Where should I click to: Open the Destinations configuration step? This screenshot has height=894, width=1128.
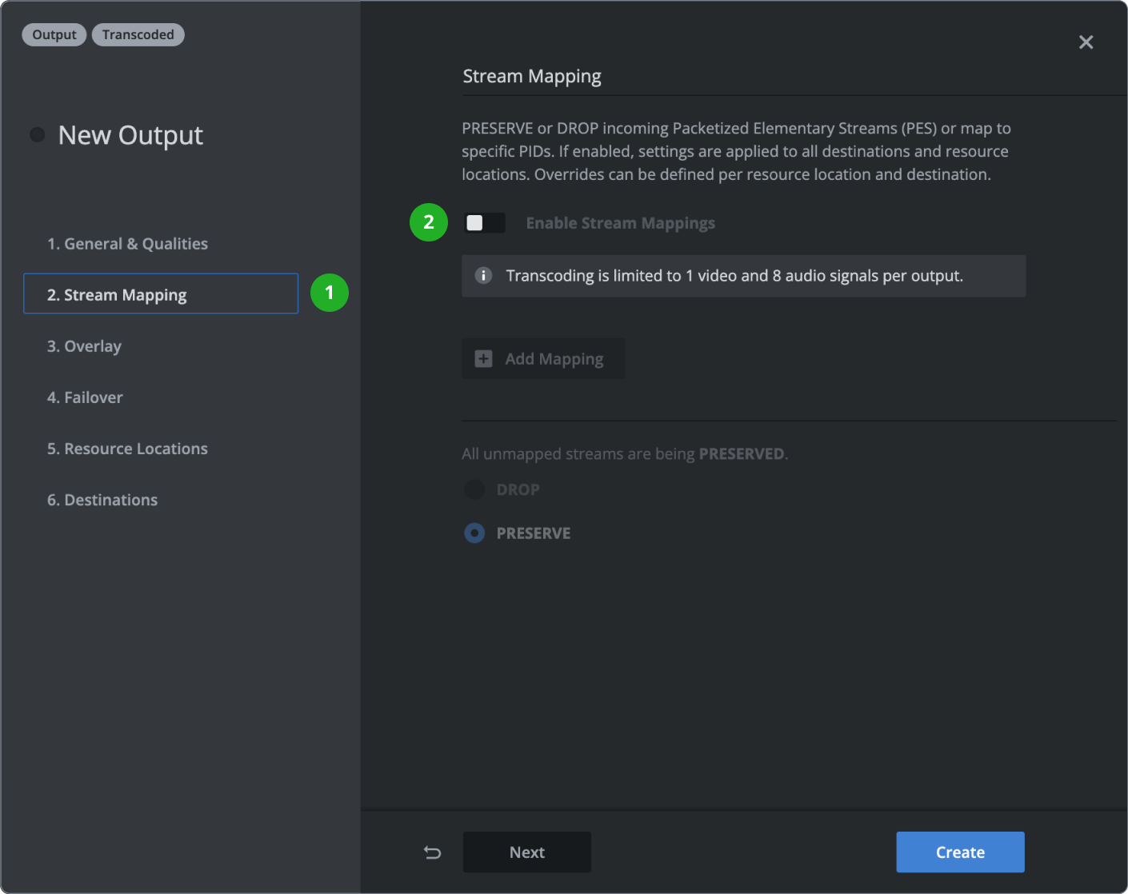[x=102, y=499]
